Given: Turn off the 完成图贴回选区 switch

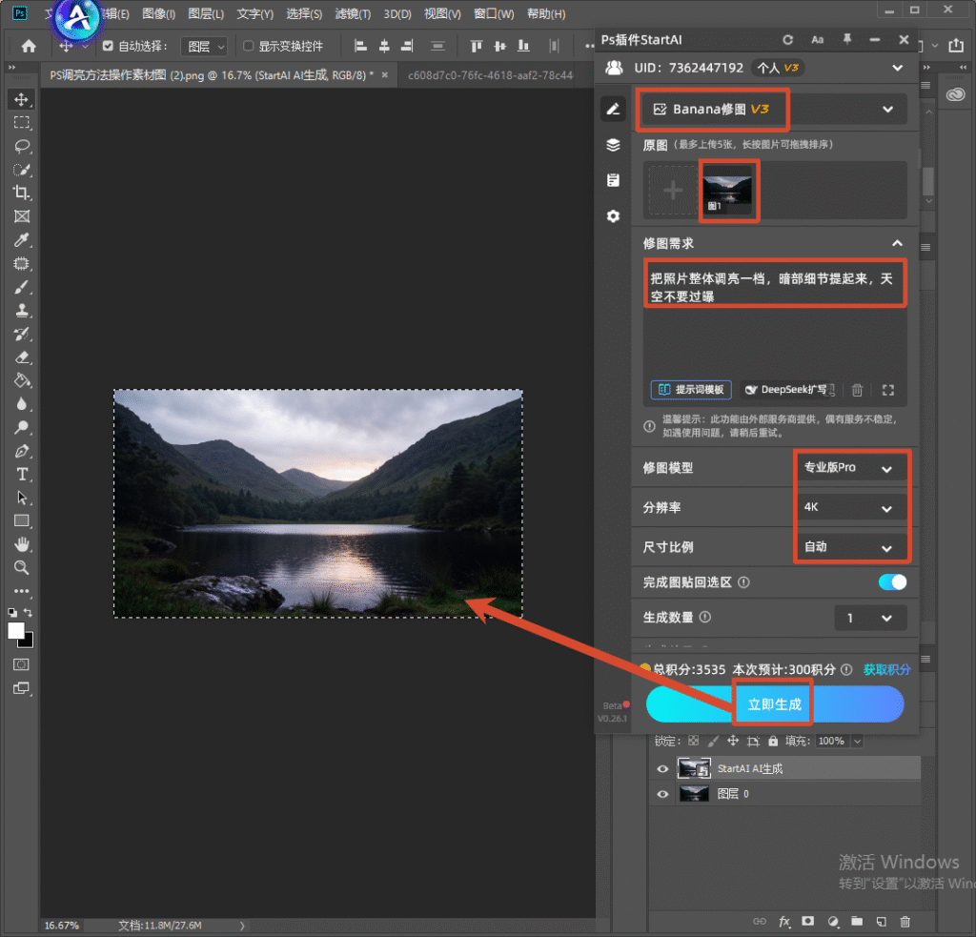Looking at the screenshot, I should [892, 582].
